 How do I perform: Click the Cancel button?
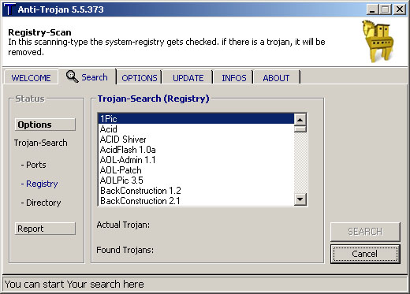tap(365, 254)
